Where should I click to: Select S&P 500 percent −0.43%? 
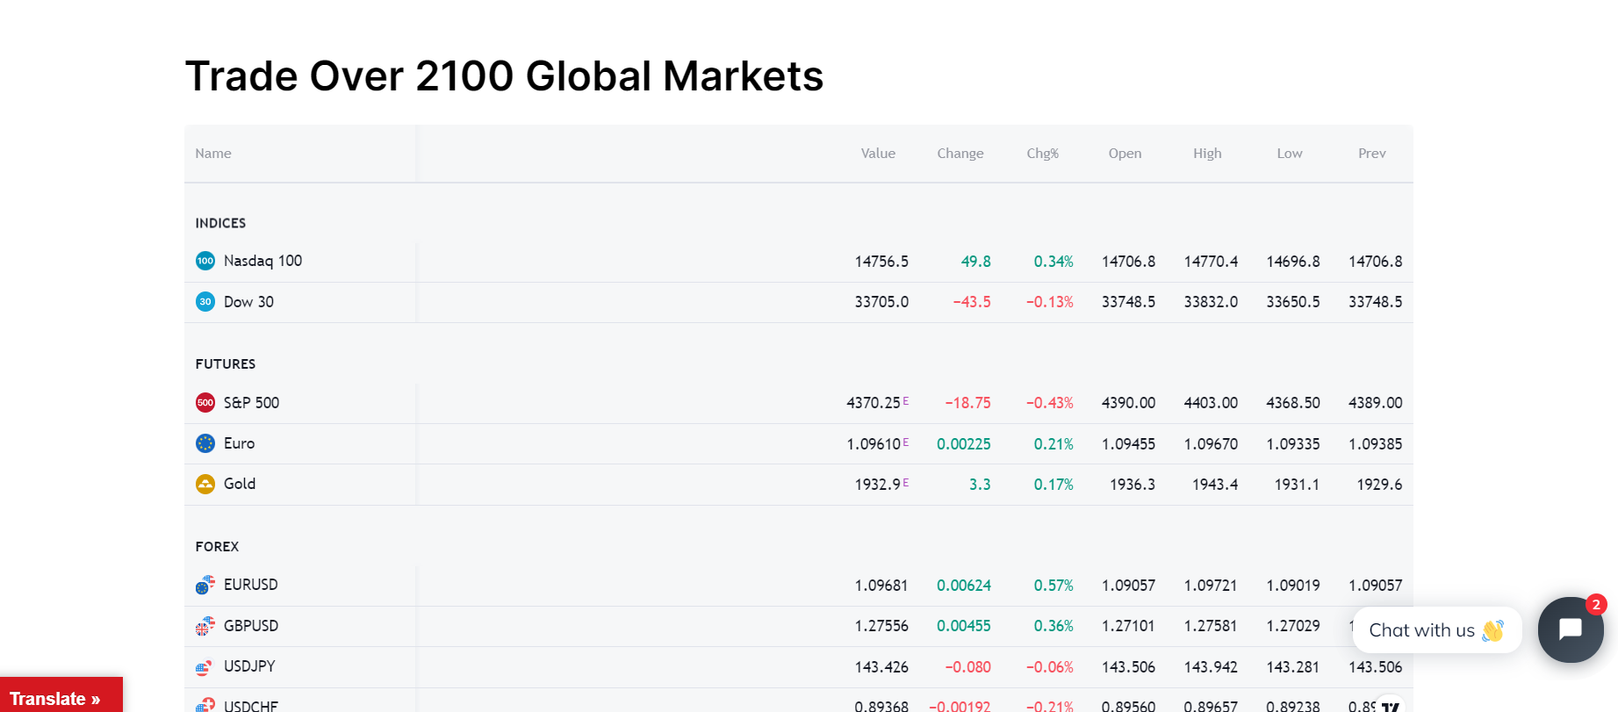click(1050, 403)
